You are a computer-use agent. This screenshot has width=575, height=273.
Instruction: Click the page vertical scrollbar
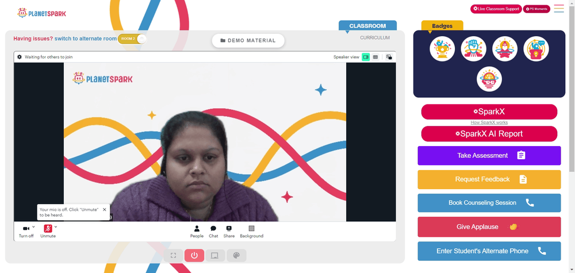coord(572,88)
